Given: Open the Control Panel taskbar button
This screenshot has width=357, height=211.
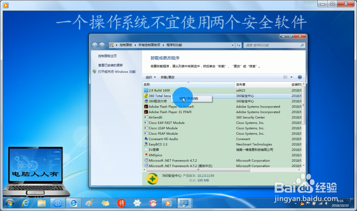Looking at the screenshot, I should click(184, 203).
